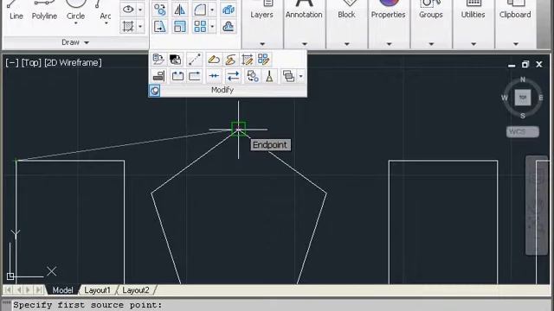Expand the Clipboard panel arrow
The width and height of the screenshot is (554, 311).
coord(516,44)
